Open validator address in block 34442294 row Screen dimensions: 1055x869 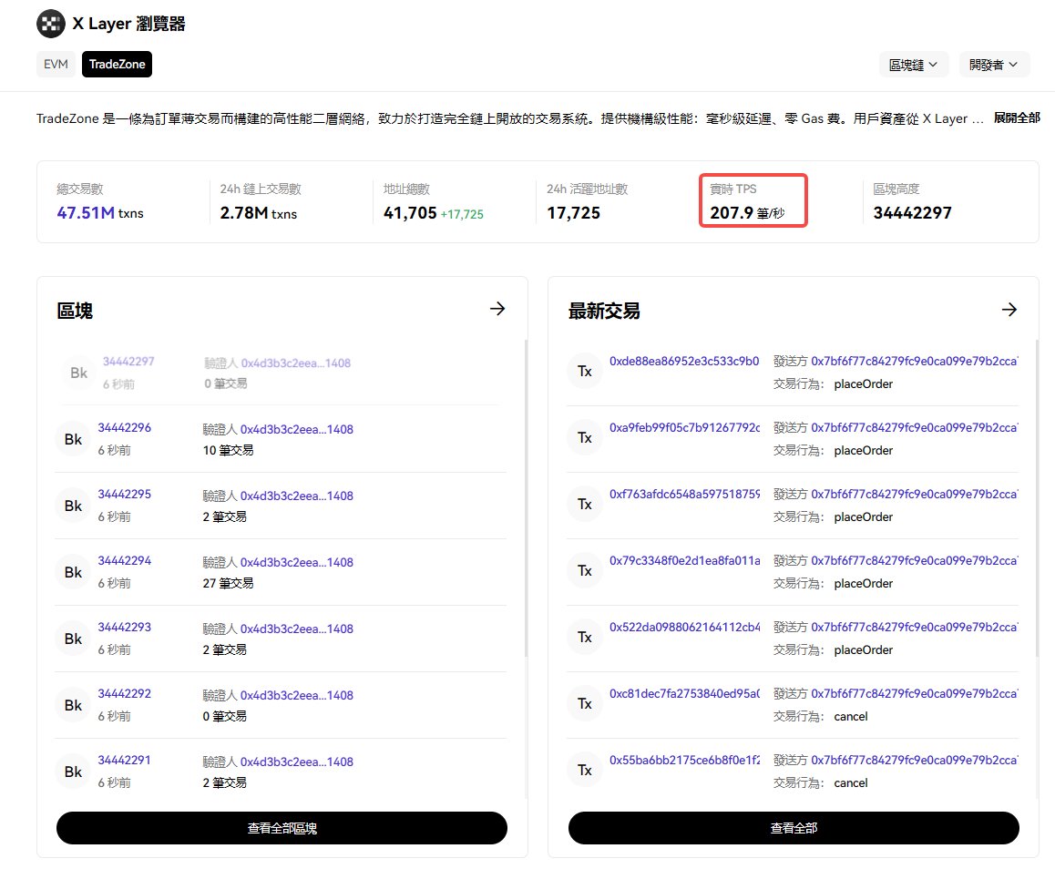297,563
